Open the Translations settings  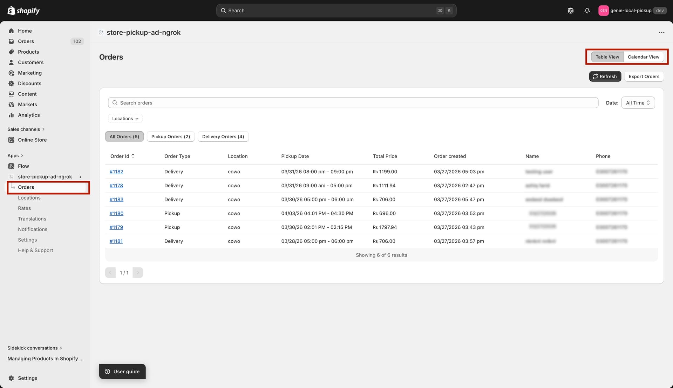(x=32, y=219)
